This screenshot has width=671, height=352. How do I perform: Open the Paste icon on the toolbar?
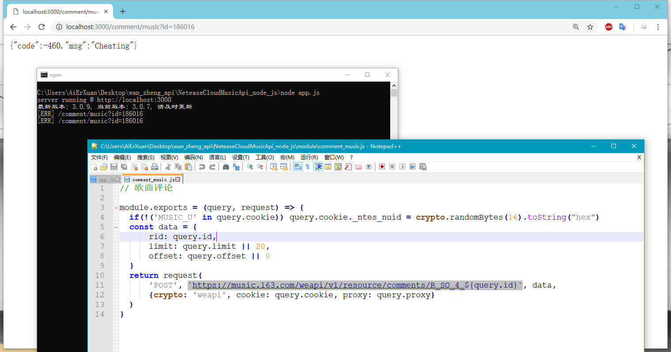188,166
